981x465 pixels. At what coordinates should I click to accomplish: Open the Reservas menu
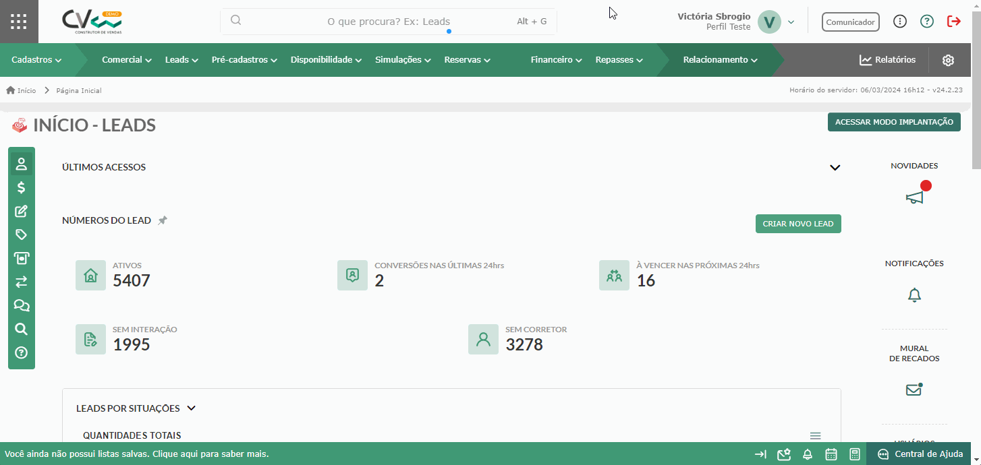467,60
